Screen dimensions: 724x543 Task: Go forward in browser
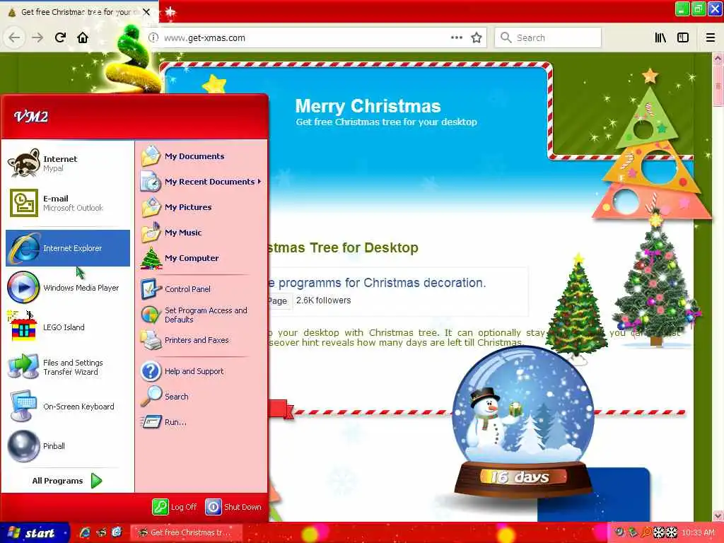tap(37, 37)
